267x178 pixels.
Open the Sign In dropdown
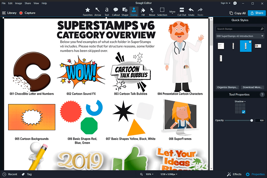click(226, 3)
